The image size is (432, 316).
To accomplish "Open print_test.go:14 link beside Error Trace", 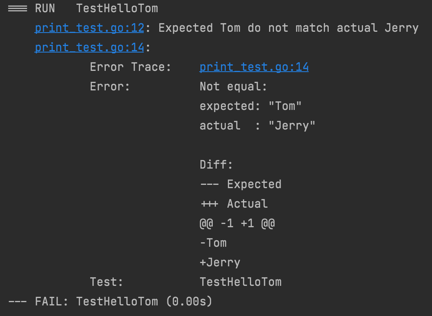I will (x=254, y=67).
